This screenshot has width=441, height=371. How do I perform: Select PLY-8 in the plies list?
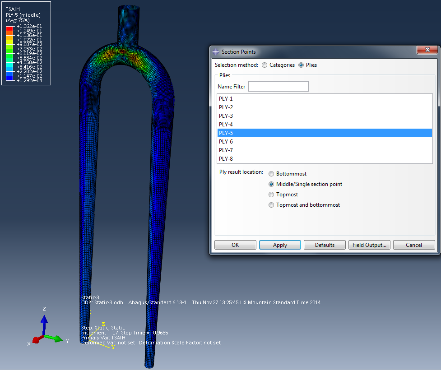coord(325,158)
